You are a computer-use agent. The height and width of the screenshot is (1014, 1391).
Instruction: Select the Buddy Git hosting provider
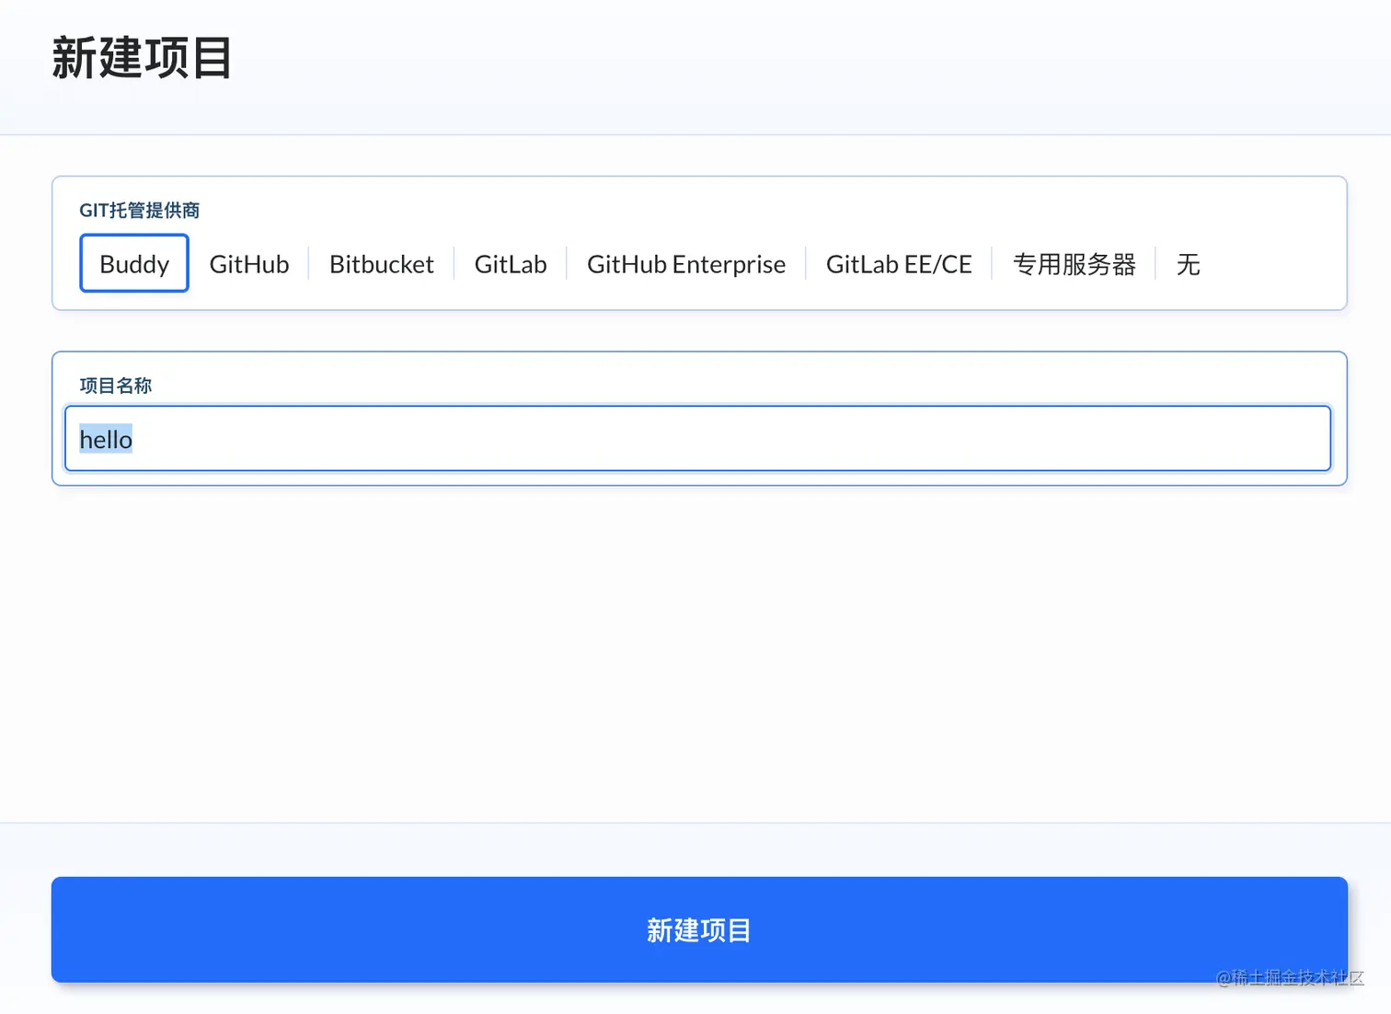tap(134, 264)
